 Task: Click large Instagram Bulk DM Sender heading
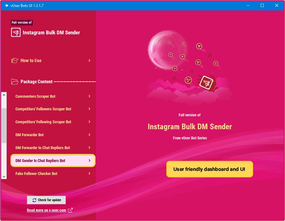[x=190, y=127]
